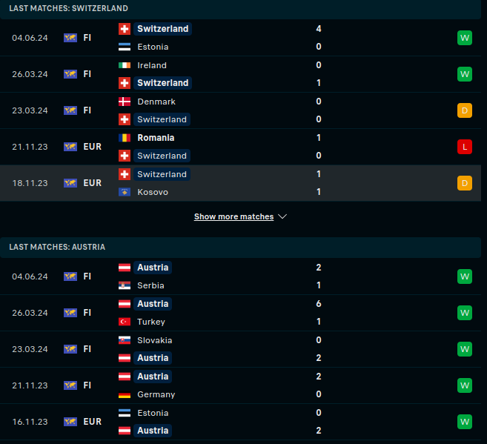Expand list with Show more matches chevron
This screenshot has width=487, height=444.
[x=282, y=217]
